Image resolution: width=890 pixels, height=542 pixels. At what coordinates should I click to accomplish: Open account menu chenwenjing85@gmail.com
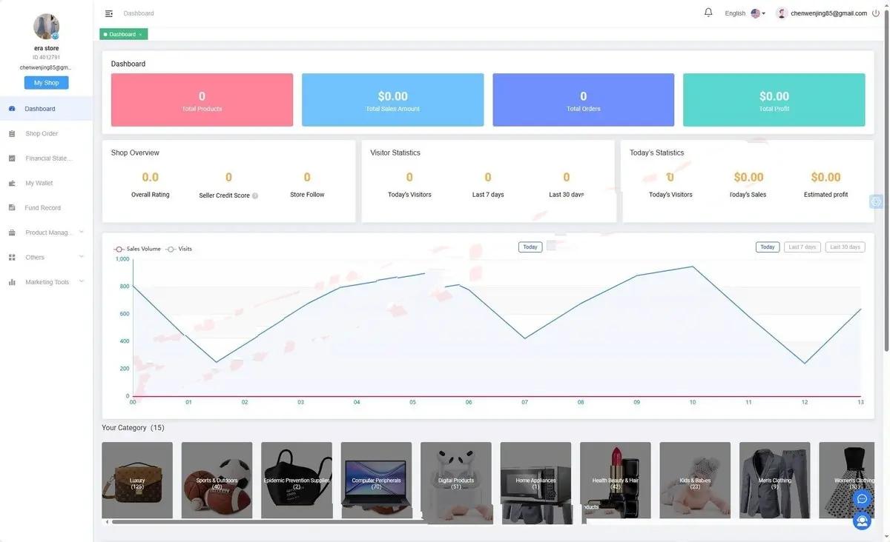click(x=828, y=13)
